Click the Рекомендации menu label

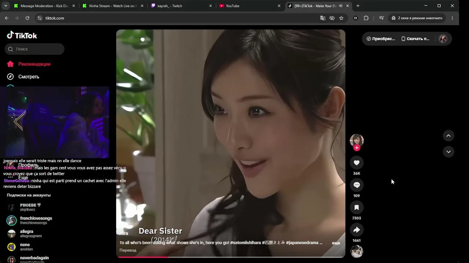coord(34,64)
